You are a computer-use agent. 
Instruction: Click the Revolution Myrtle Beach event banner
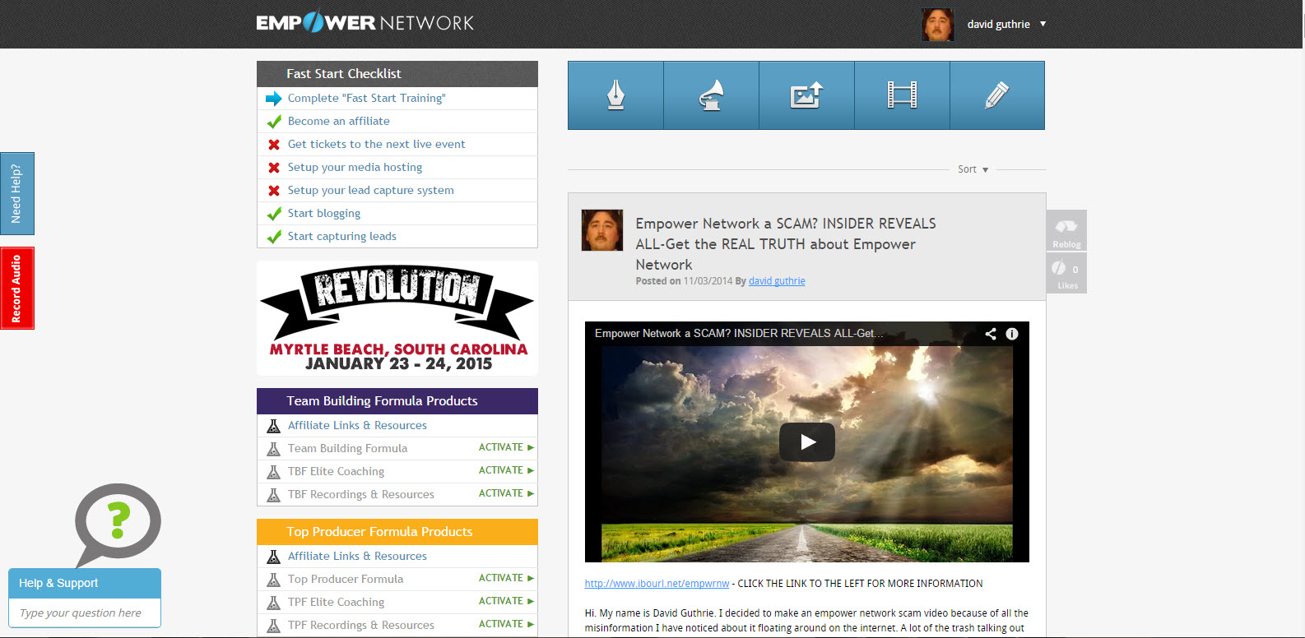click(x=397, y=318)
